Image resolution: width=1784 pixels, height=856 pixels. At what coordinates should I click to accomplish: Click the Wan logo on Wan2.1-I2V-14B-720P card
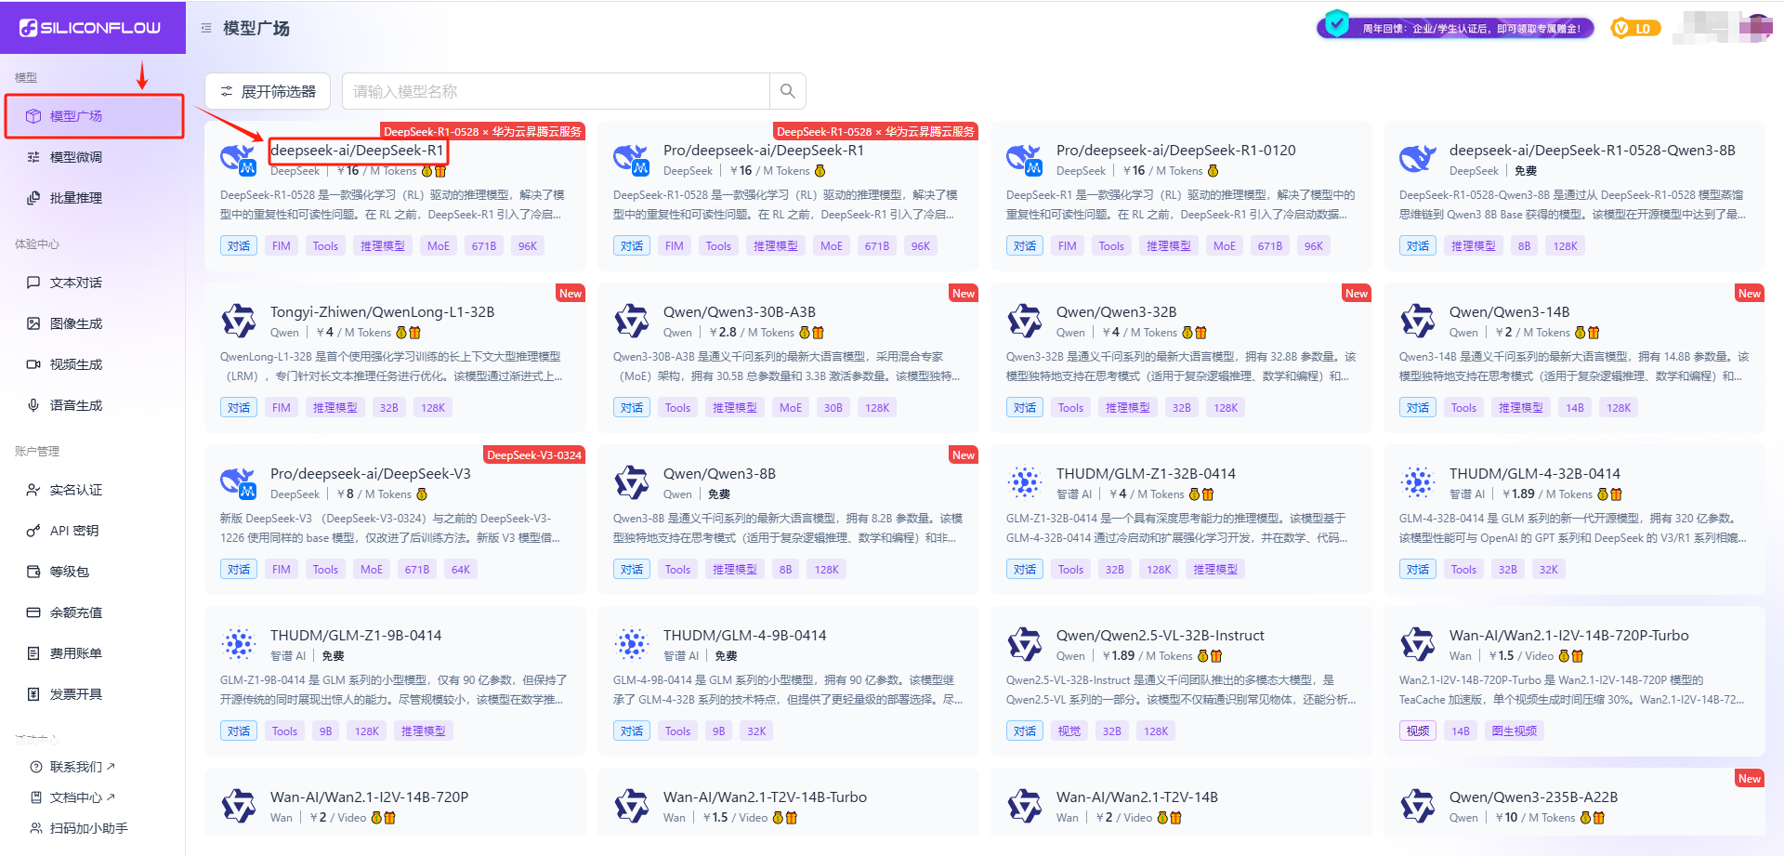(239, 806)
